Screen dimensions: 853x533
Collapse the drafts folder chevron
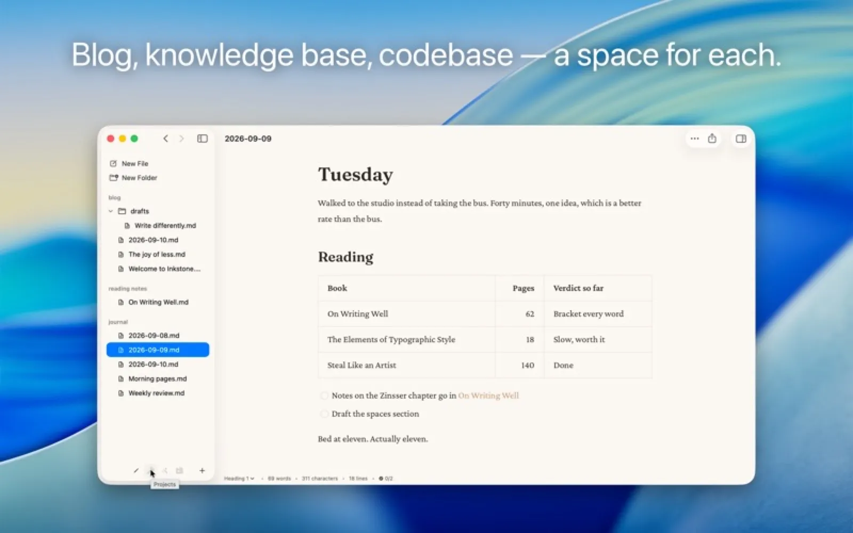(x=111, y=211)
